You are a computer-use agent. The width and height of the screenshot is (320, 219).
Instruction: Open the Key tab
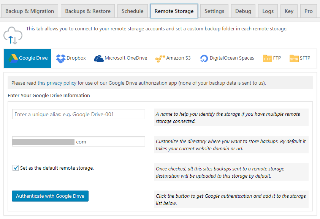[289, 11]
